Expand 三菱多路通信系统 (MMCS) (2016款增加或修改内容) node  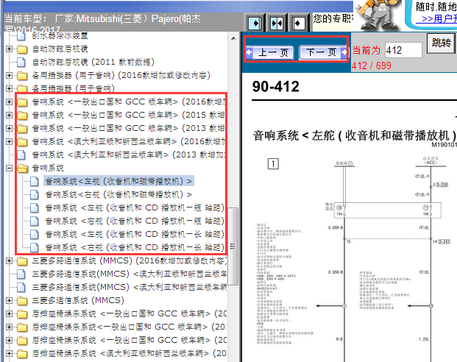point(9,260)
